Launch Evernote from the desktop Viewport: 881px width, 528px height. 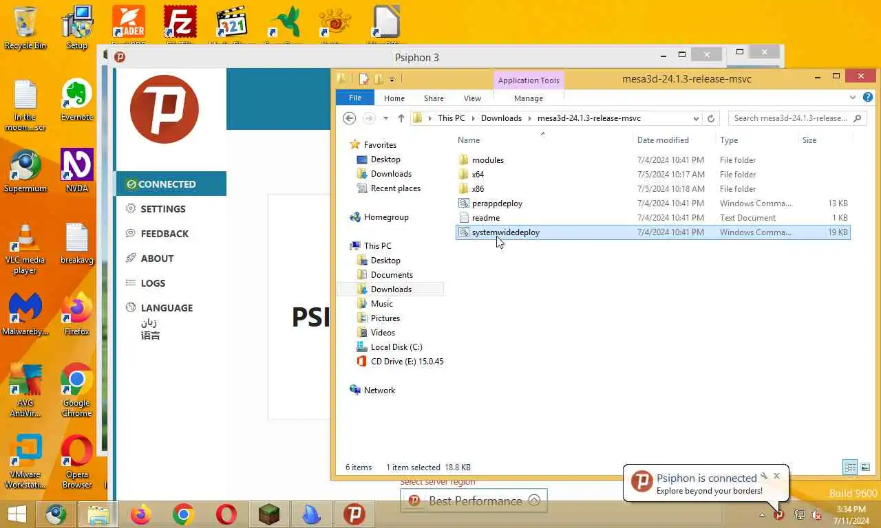[x=76, y=100]
